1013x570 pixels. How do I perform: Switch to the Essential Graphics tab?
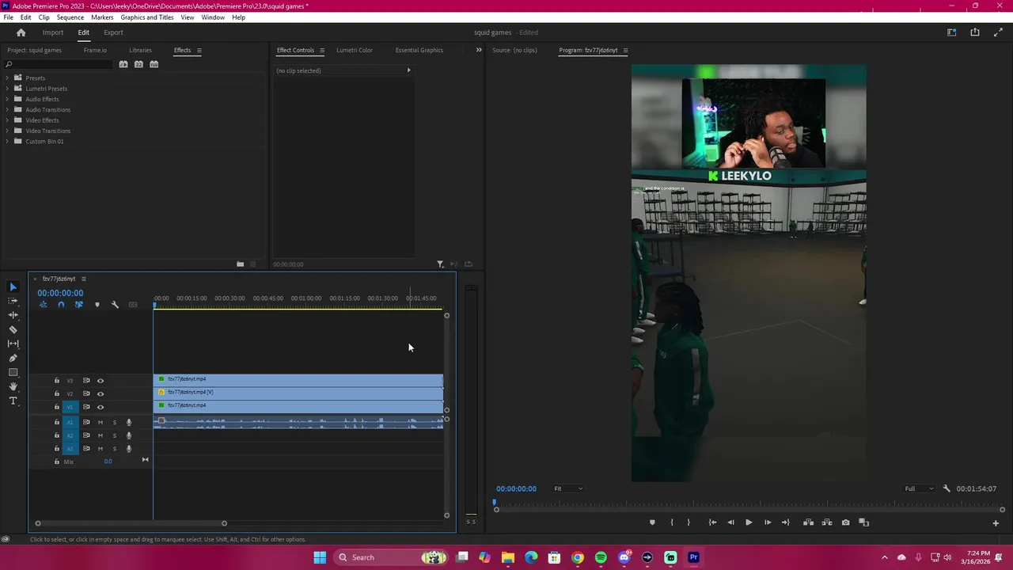pos(419,50)
